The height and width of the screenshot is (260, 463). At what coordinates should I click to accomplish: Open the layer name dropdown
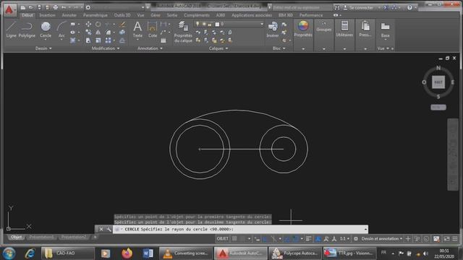(262, 24)
